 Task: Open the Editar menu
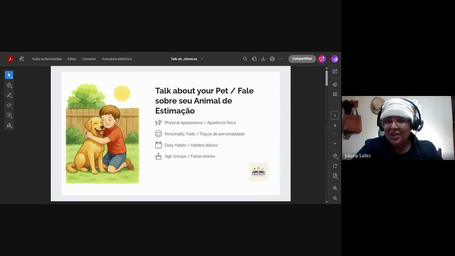(72, 59)
